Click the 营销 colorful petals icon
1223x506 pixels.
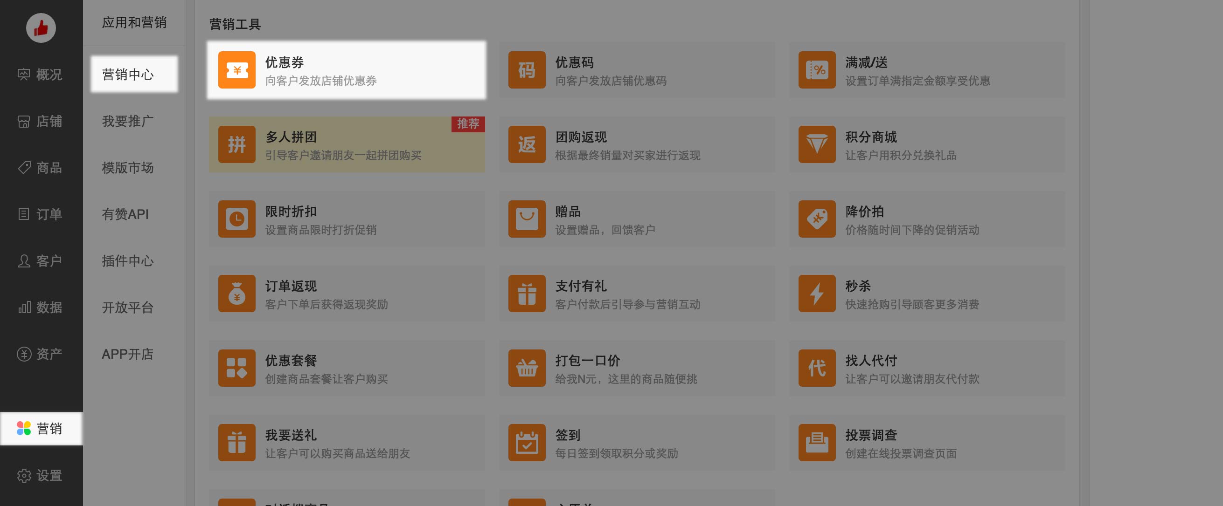click(x=24, y=428)
